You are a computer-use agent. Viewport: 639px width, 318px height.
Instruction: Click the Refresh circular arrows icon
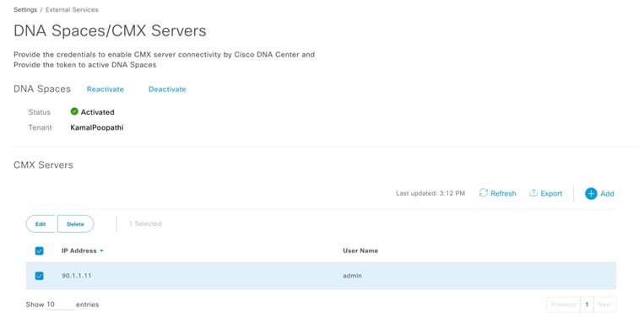tap(484, 193)
